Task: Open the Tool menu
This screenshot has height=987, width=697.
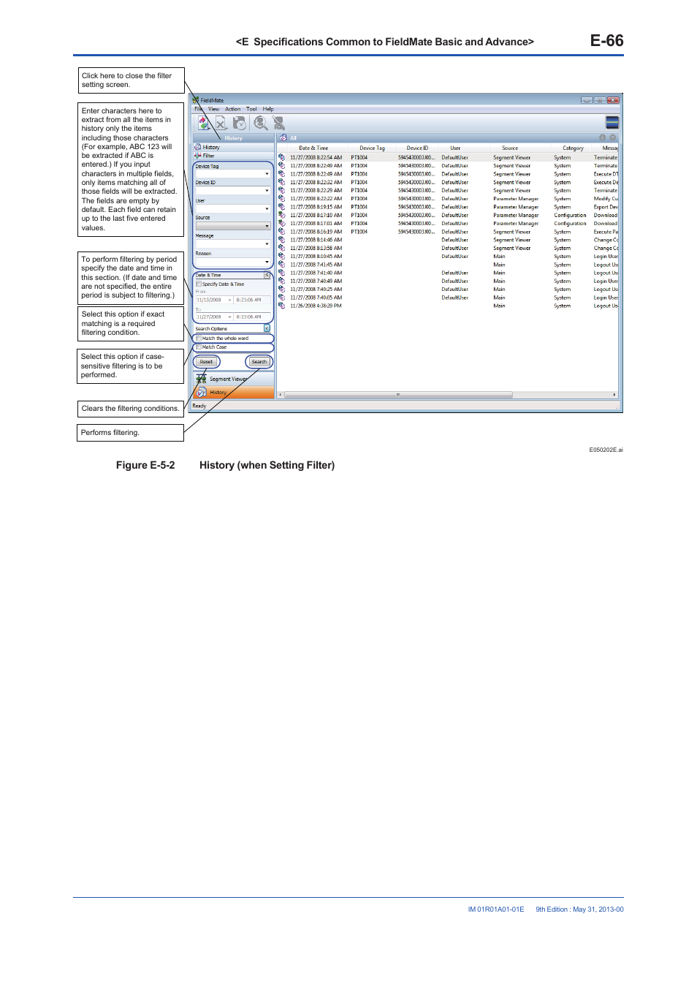Action: click(251, 109)
